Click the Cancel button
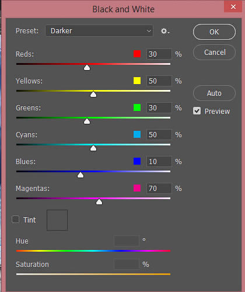Viewport: 245px width, 292px height. 214,53
